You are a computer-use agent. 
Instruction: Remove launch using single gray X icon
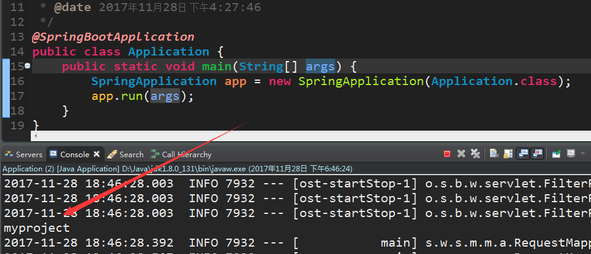coord(461,154)
